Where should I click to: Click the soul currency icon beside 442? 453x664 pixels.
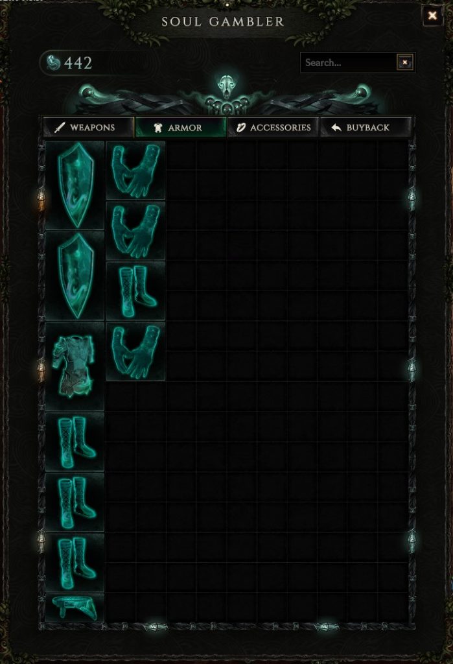tap(52, 63)
